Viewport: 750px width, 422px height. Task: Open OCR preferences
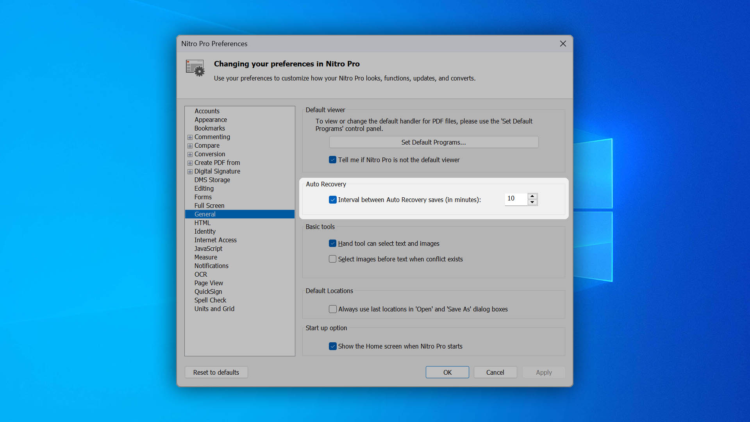pyautogui.click(x=201, y=274)
